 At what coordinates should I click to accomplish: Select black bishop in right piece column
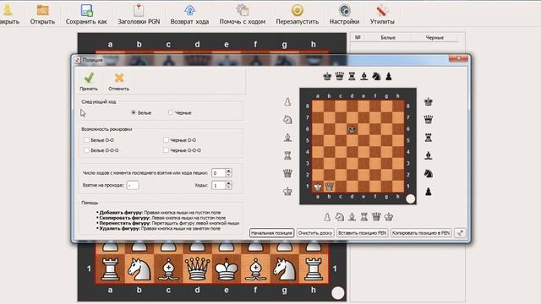click(429, 155)
